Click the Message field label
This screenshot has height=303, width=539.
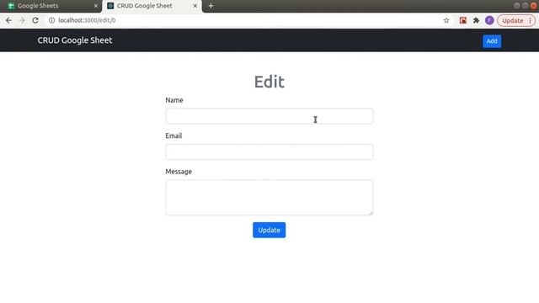pyautogui.click(x=179, y=172)
